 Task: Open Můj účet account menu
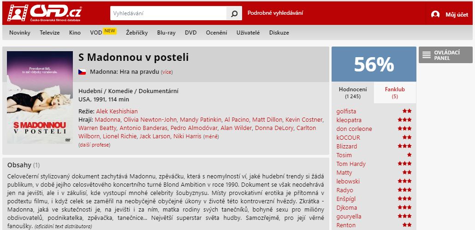click(457, 15)
